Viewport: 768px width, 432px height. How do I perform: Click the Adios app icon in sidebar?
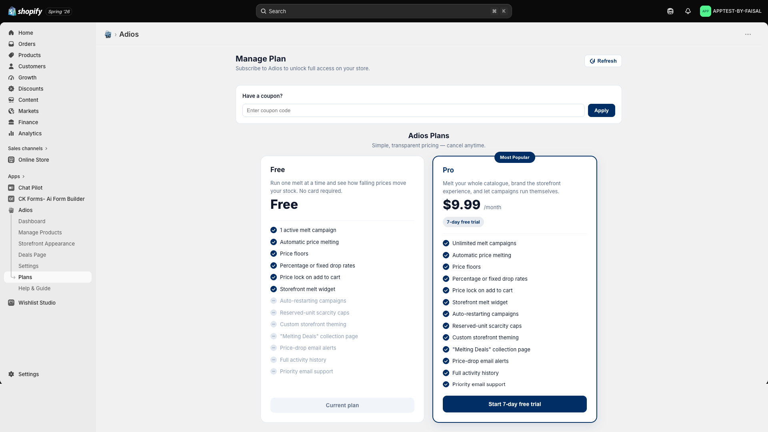(x=11, y=210)
